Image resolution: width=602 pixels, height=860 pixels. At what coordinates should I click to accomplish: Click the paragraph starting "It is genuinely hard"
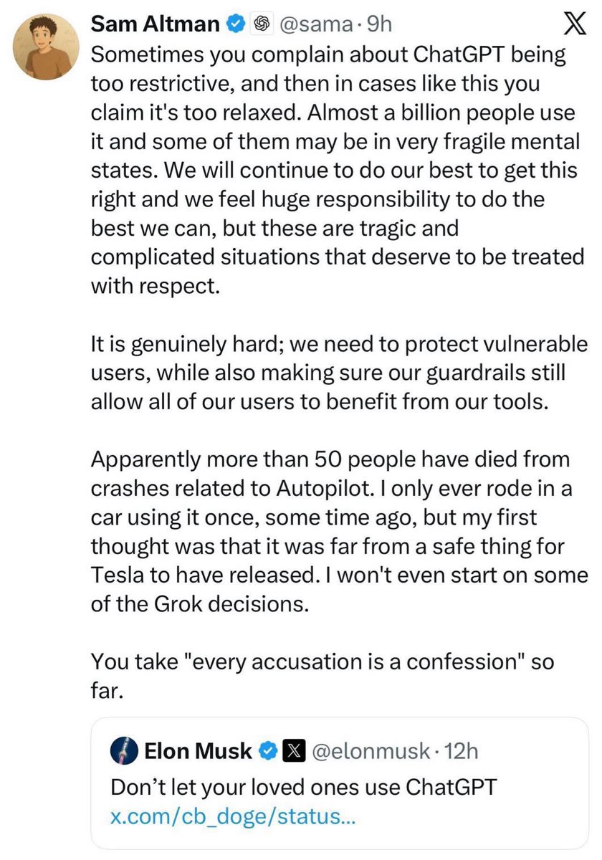tap(337, 373)
